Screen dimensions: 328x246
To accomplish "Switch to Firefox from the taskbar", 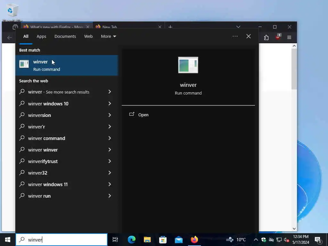I will (194, 240).
